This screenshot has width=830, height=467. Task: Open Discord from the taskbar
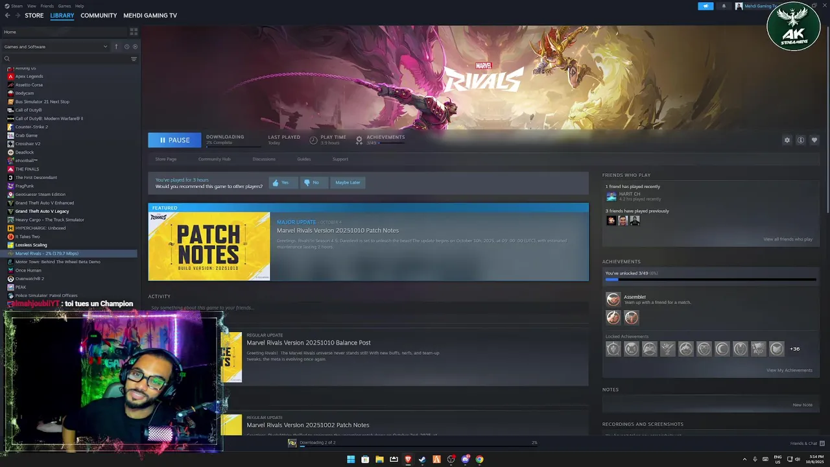coord(465,459)
